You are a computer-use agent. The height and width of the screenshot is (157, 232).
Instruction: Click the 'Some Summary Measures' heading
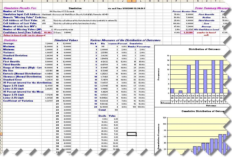(212, 8)
